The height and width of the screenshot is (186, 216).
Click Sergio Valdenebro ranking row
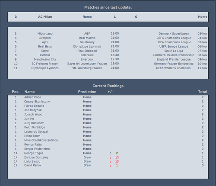coord(108,149)
